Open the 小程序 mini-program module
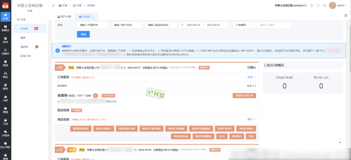The image size is (351, 160). pyautogui.click(x=5, y=133)
